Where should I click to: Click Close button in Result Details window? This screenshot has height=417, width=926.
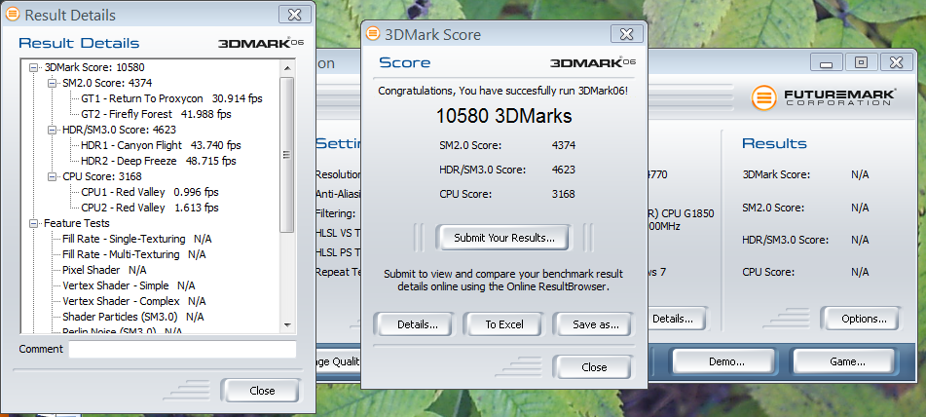click(260, 391)
